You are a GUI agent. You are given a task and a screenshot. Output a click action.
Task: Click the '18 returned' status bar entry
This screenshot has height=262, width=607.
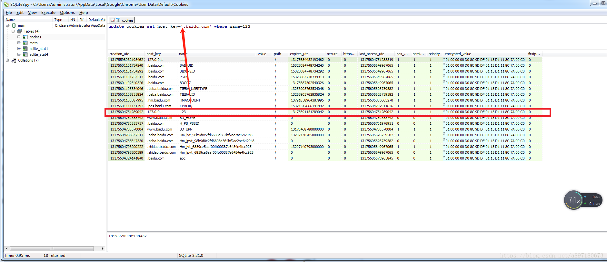pos(55,255)
